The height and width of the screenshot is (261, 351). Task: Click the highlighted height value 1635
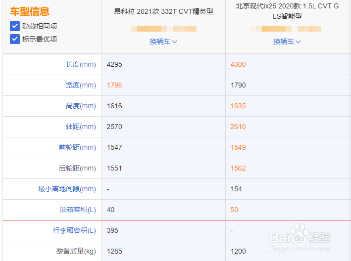[x=238, y=106]
